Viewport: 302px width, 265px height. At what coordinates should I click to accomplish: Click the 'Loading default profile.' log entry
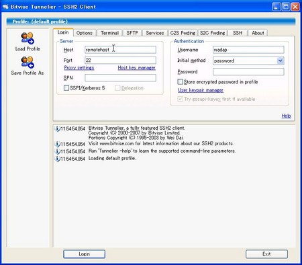click(112, 158)
